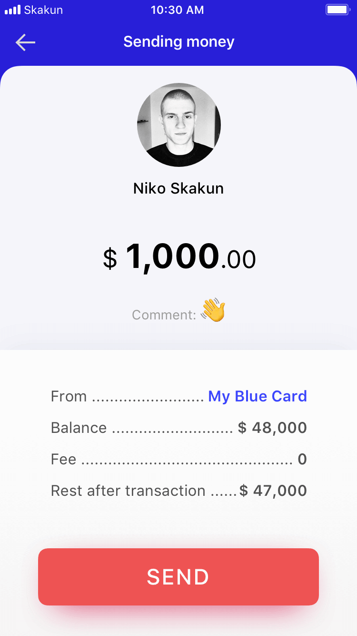Image resolution: width=357 pixels, height=636 pixels.
Task: Tap the Balance row label
Action: coord(79,428)
